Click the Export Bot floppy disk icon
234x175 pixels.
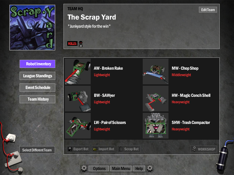pos(70,149)
